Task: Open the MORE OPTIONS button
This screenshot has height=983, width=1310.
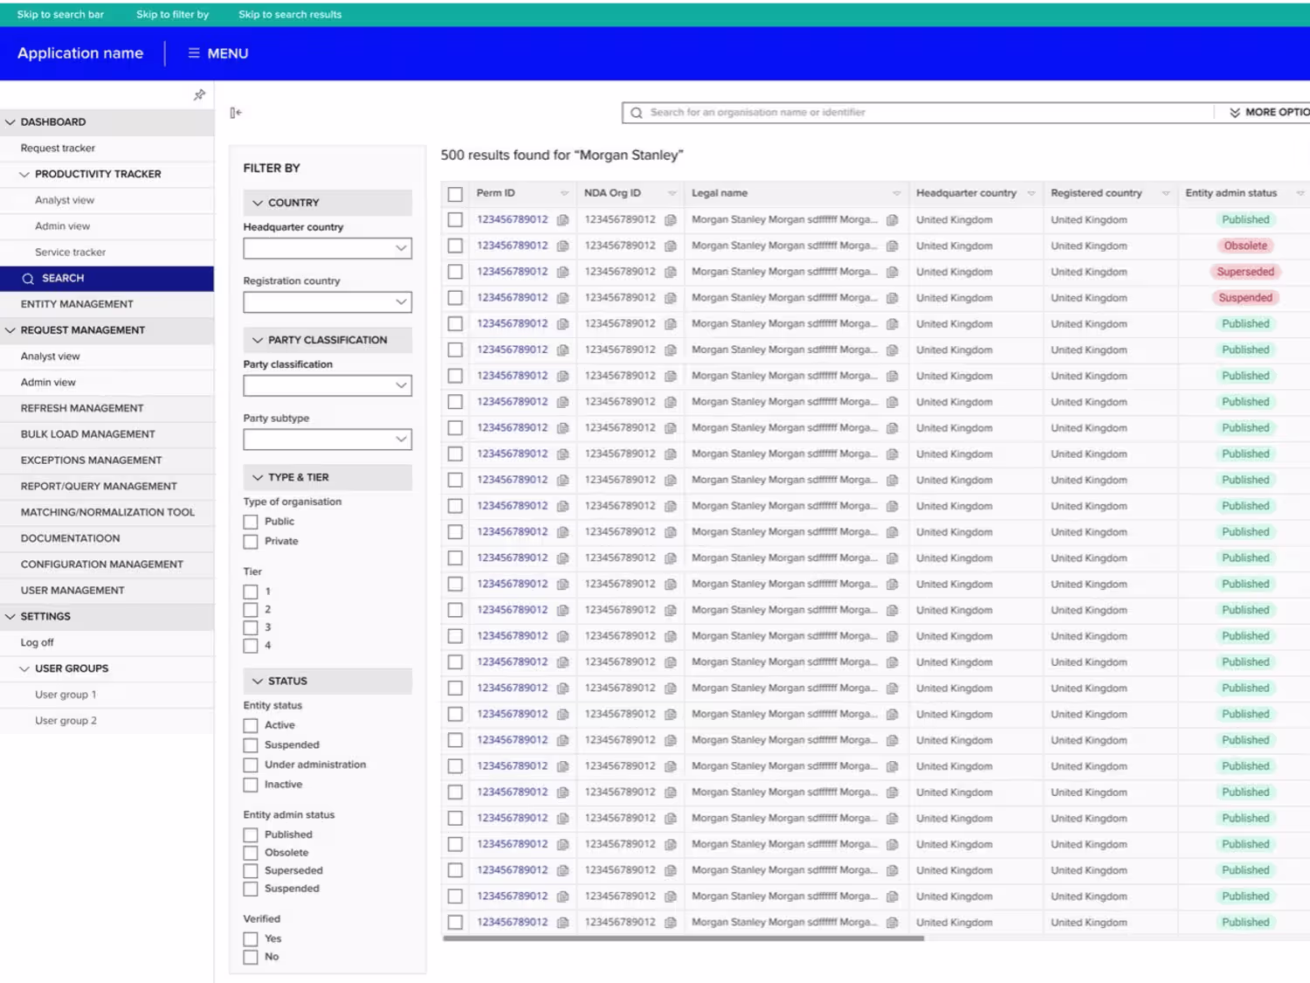Action: point(1269,113)
